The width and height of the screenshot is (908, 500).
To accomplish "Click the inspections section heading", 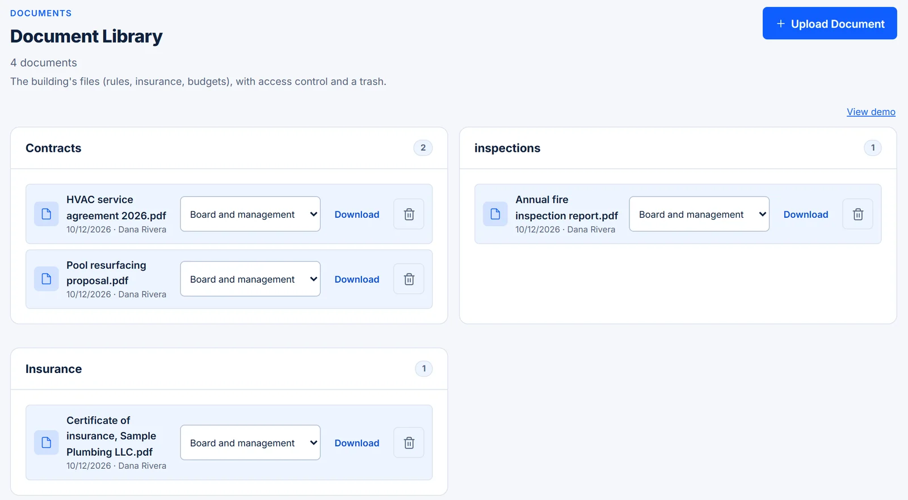I will click(x=507, y=148).
